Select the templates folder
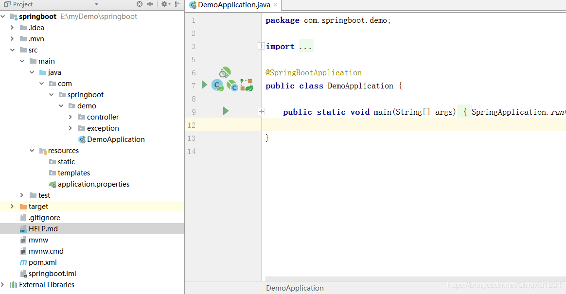The image size is (566, 294). tap(74, 173)
